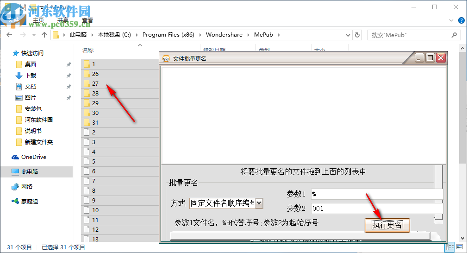
Task: Open the 共享 ribbon tab
Action: [x=63, y=20]
